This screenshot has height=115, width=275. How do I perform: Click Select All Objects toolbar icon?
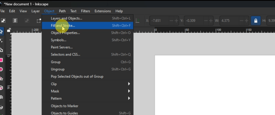click(x=3, y=21)
